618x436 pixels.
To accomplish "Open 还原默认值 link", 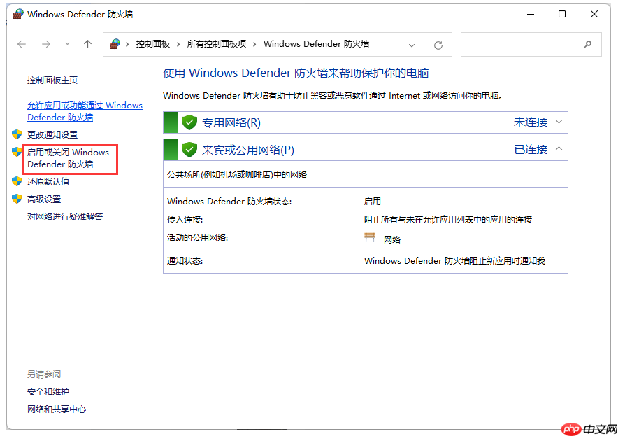I will pos(48,181).
